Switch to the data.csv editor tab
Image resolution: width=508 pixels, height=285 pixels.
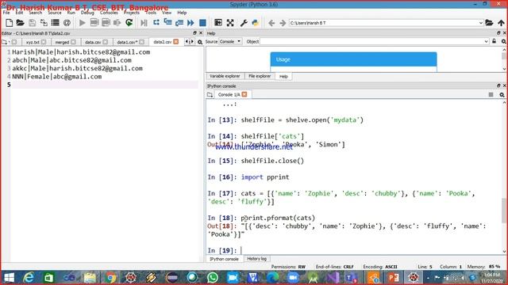tap(93, 42)
